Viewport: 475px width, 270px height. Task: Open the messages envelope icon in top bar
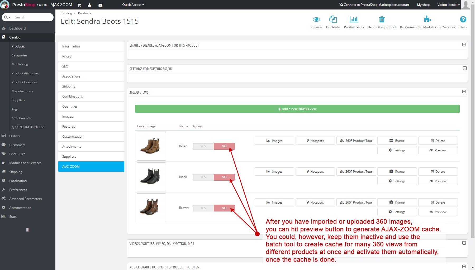click(x=100, y=5)
